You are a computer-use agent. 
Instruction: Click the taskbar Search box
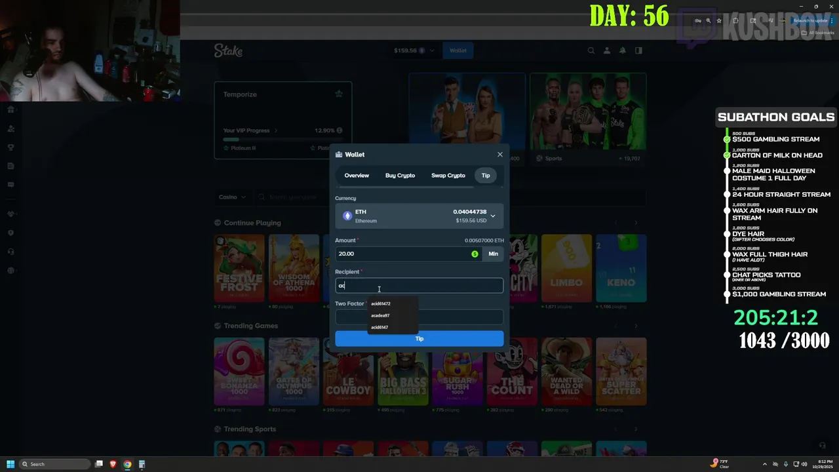pyautogui.click(x=55, y=464)
